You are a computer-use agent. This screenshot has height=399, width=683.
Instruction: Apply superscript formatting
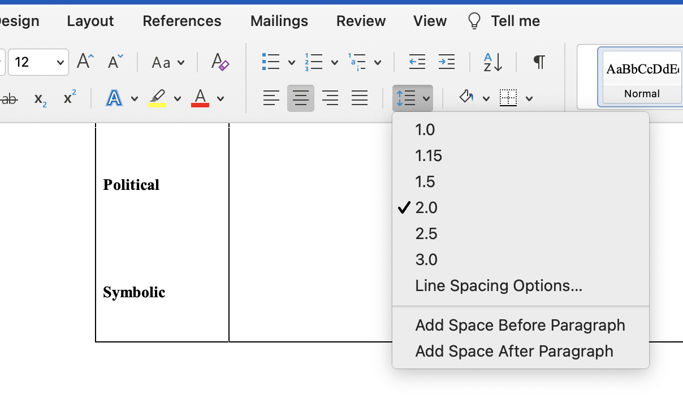[x=68, y=97]
